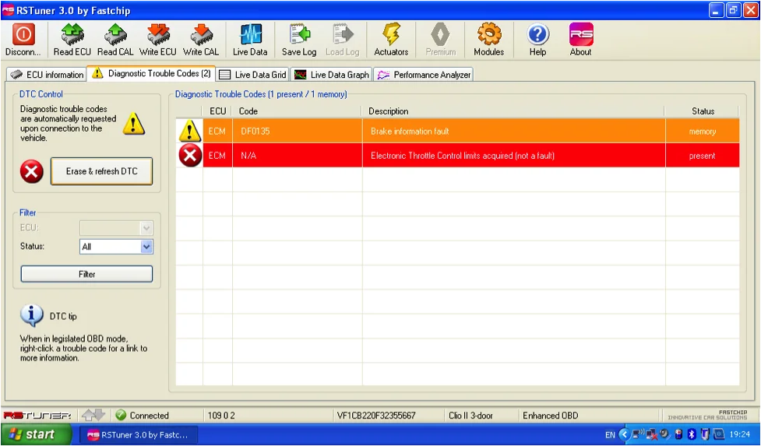
Task: Click the red X icon beside Erase button
Action: point(32,171)
